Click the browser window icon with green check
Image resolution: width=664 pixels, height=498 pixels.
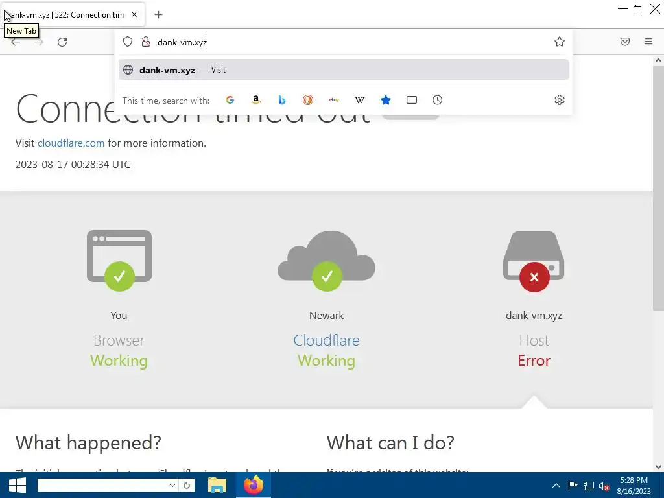119,261
